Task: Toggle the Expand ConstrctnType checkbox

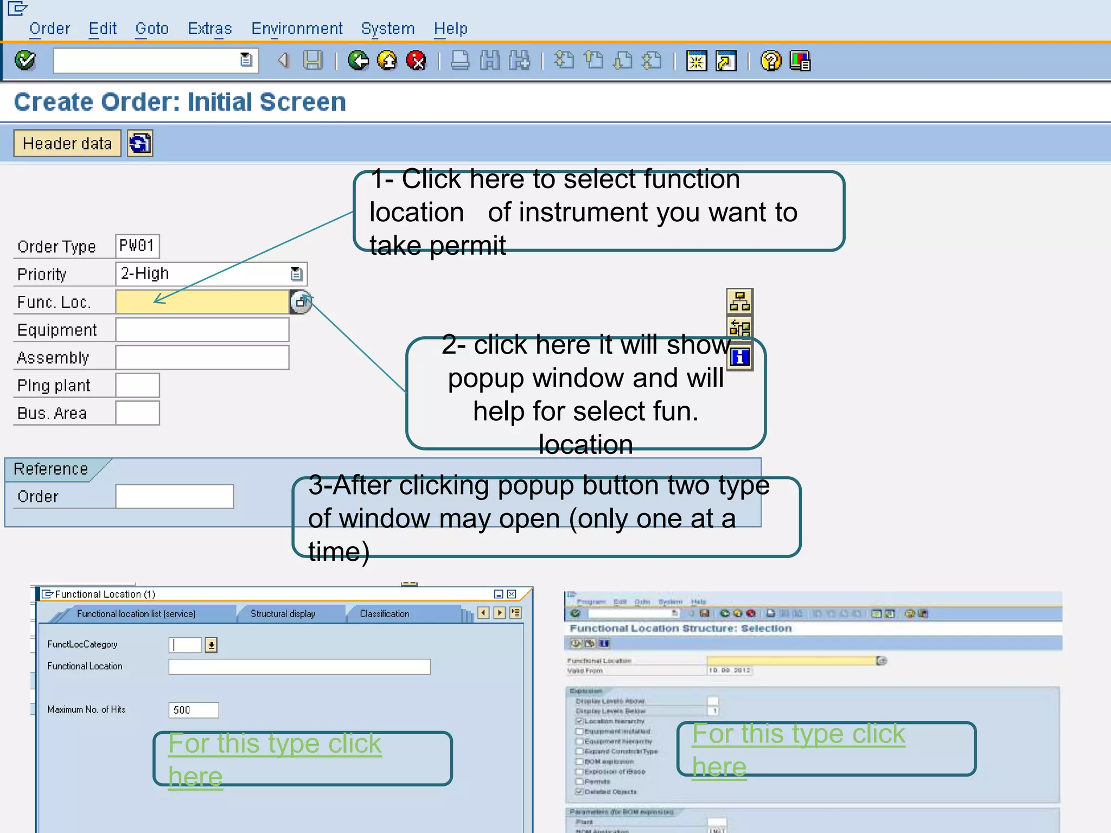Action: click(x=579, y=752)
